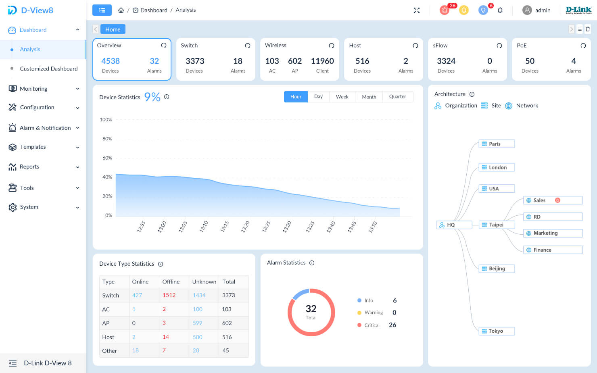This screenshot has width=597, height=373.
Task: Switch Device Statistics to Quarter view
Action: click(397, 96)
